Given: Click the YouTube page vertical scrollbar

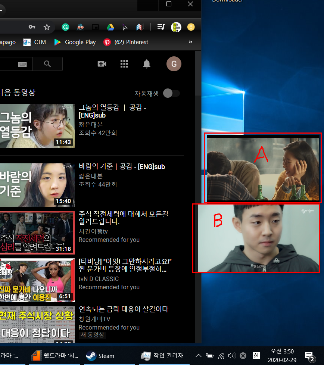Looking at the screenshot, I should tap(198, 73).
